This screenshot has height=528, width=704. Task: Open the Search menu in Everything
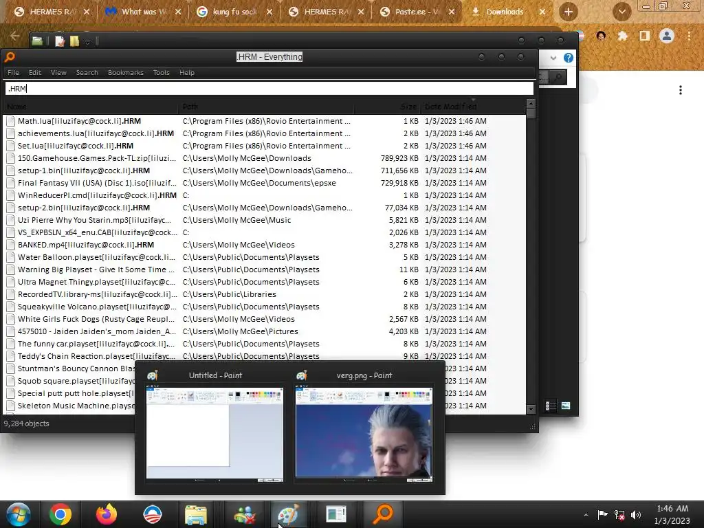[87, 73]
